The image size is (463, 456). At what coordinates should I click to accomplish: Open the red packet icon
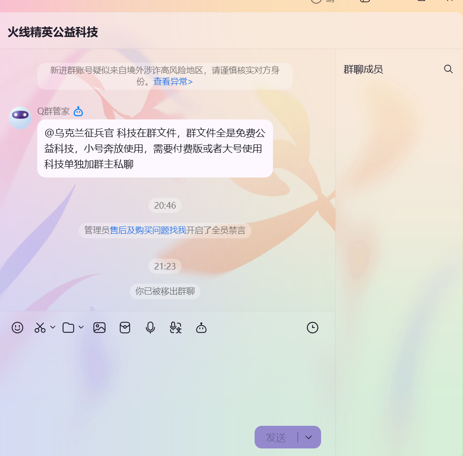pos(125,328)
